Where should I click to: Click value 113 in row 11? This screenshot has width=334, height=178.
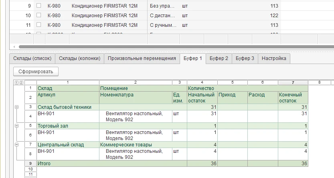tap(274, 25)
